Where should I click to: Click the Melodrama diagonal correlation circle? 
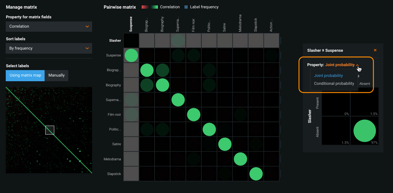tap(241, 159)
